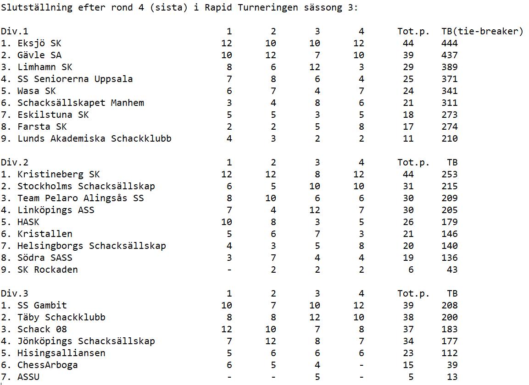This screenshot has width=529, height=385.
Task: Click the Eksjö SK team name
Action: pyautogui.click(x=39, y=43)
